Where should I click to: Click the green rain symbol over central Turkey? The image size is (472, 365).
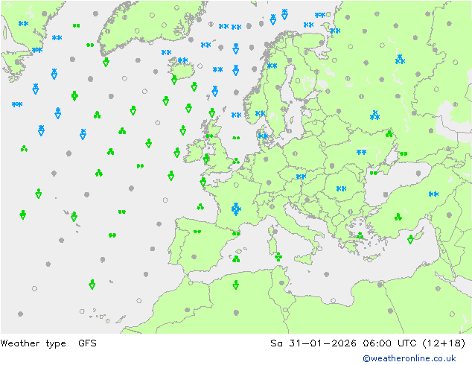click(398, 217)
